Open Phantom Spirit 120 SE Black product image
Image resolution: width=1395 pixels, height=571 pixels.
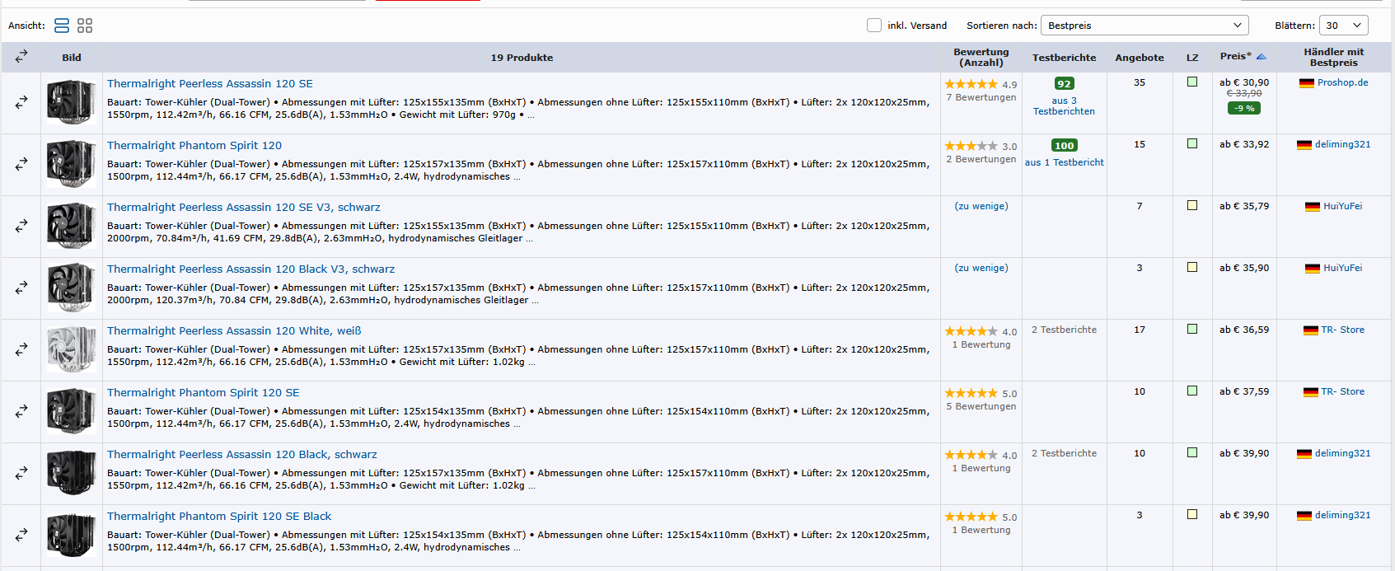72,535
